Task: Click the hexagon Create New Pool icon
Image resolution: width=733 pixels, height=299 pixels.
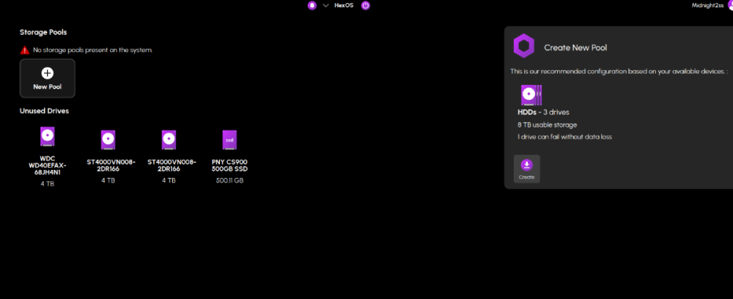Action: [523, 47]
